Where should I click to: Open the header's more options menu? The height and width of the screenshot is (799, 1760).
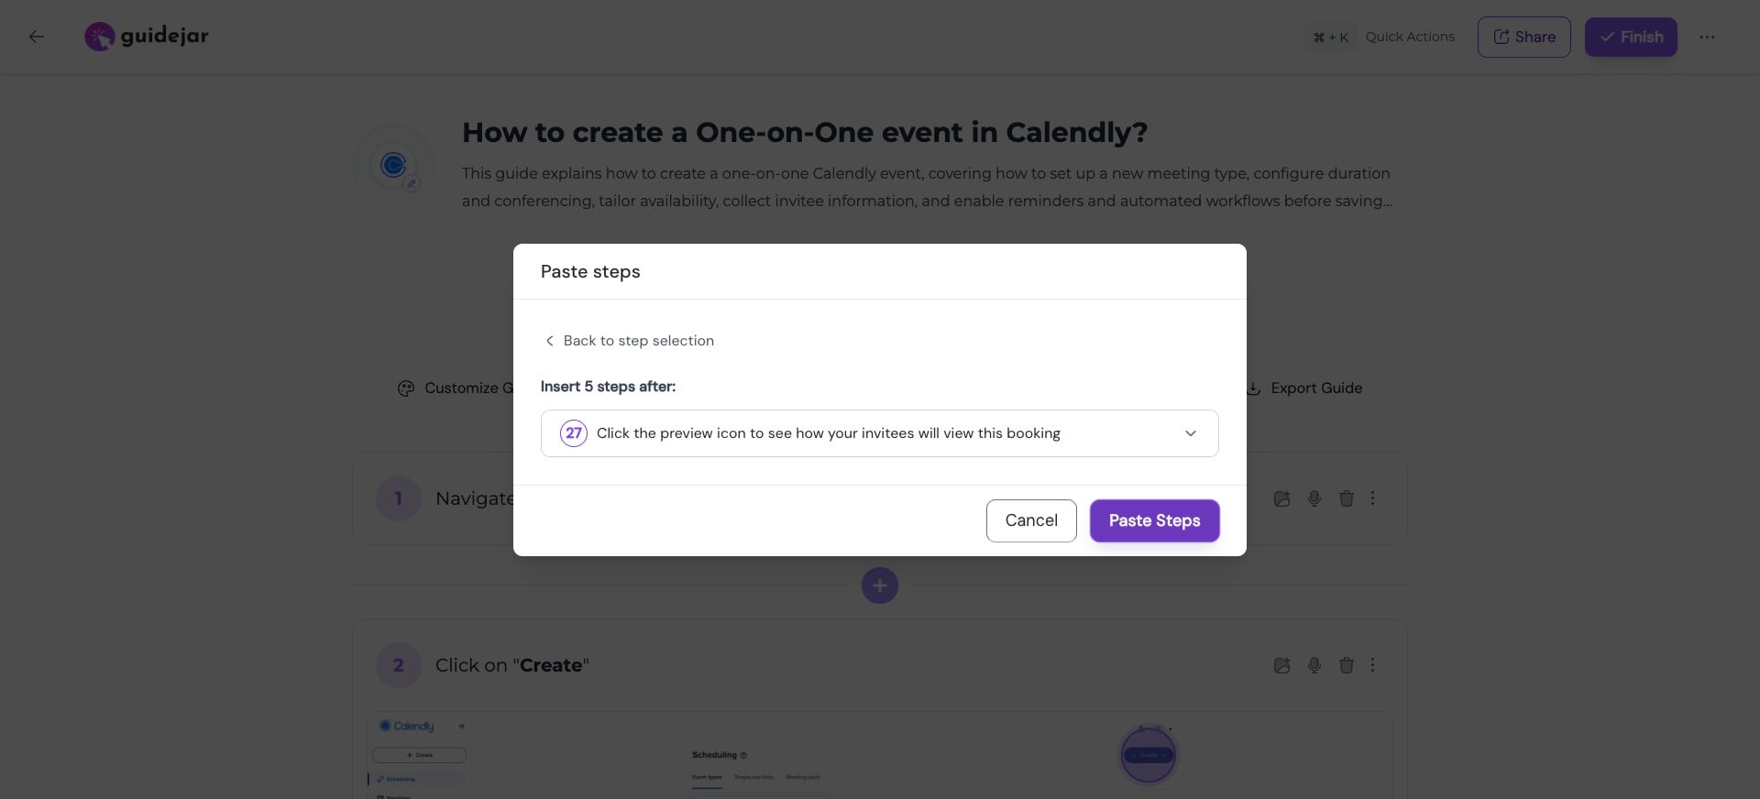pos(1706,37)
